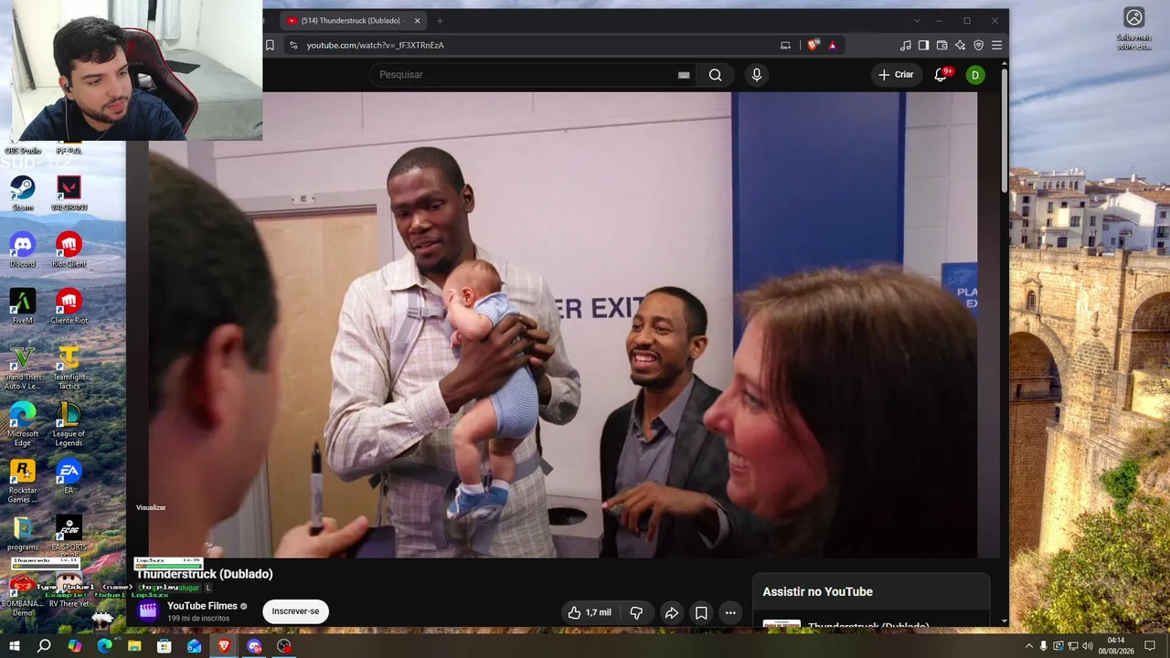This screenshot has width=1170, height=658.
Task: Focus the YouTube Pesquisar search field
Action: coord(532,75)
